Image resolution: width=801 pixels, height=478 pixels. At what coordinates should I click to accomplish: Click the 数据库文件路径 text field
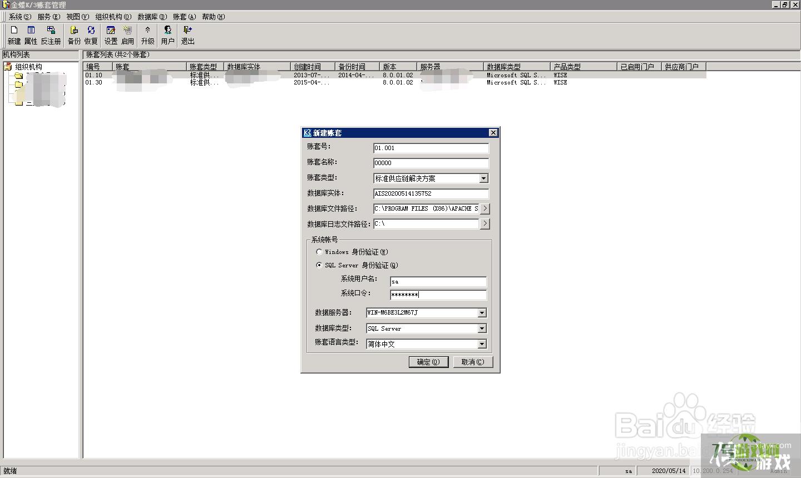(426, 208)
